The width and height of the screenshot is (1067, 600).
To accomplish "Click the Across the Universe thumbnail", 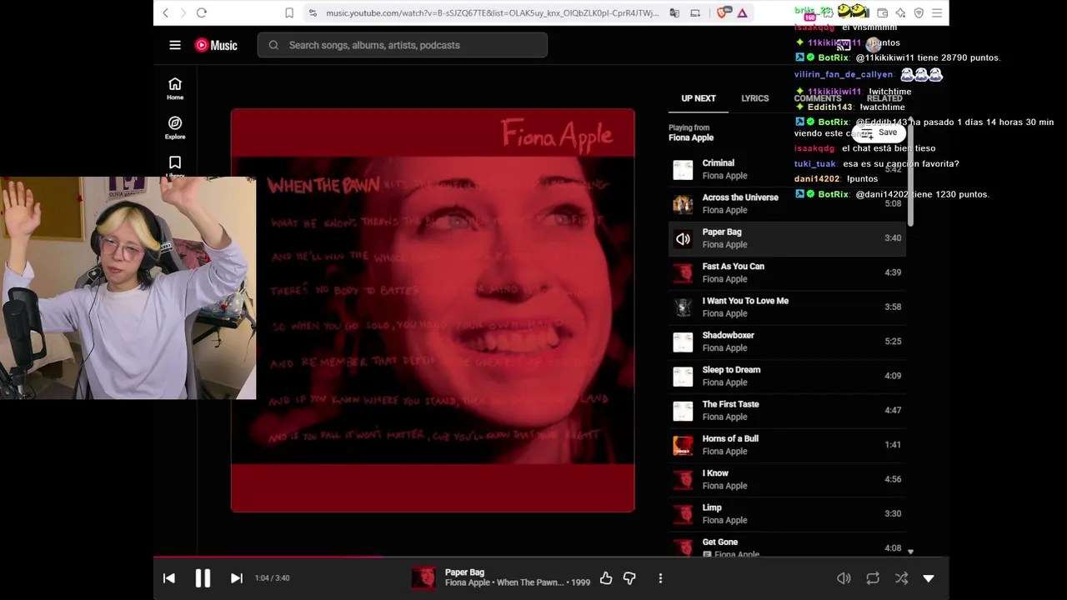I will click(x=683, y=204).
